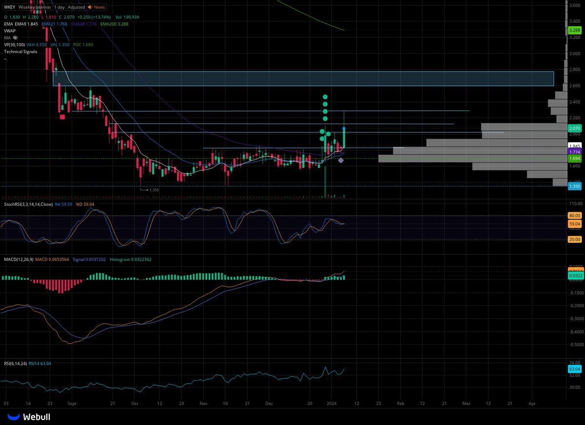This screenshot has width=585, height=425.
Task: Click the purple 1.774 price tag
Action: click(574, 152)
